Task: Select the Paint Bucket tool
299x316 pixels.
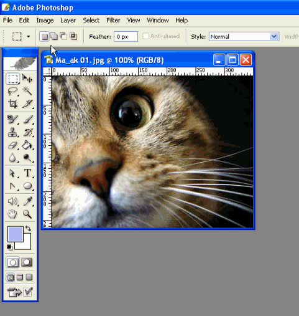Action: tap(27, 145)
